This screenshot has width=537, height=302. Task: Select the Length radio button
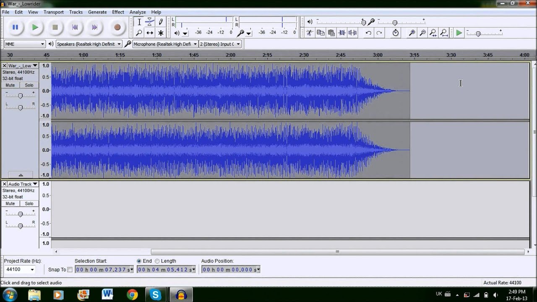[x=157, y=261]
